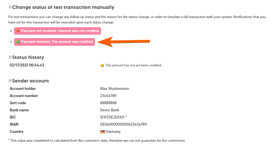
Task: Click the account number 23456789
Action: click(x=108, y=96)
